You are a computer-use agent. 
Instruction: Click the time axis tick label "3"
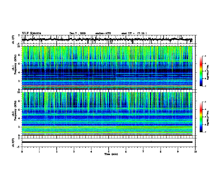tap(74, 152)
